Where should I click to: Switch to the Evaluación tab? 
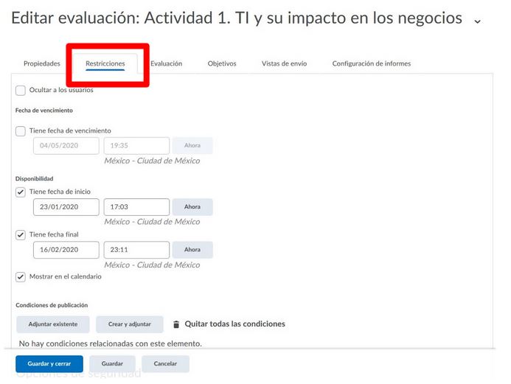coord(167,64)
